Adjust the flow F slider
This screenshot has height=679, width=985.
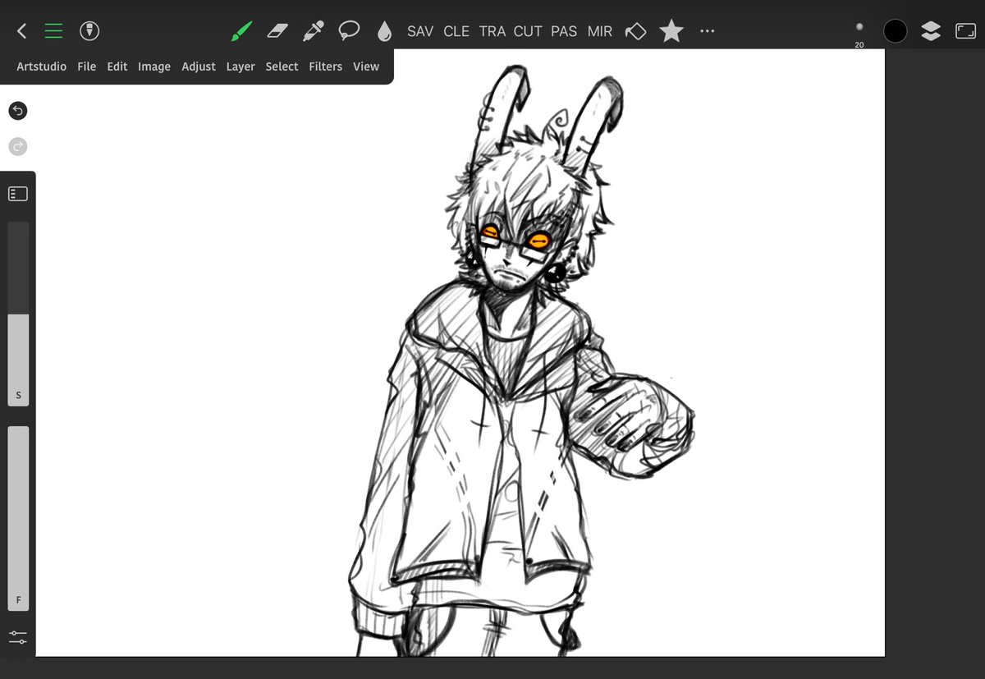click(x=18, y=518)
